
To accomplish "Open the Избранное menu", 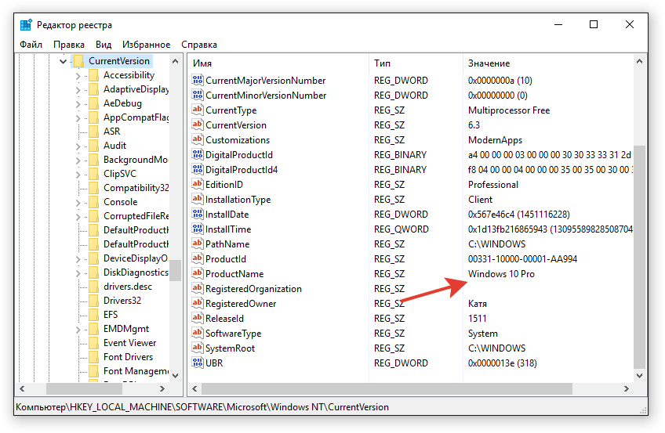I will [x=146, y=45].
